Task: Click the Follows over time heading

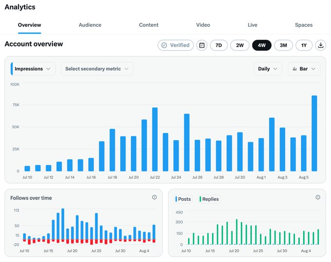Action: pos(31,198)
